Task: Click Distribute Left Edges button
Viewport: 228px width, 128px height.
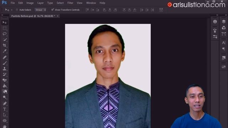Action: [x=142, y=10]
